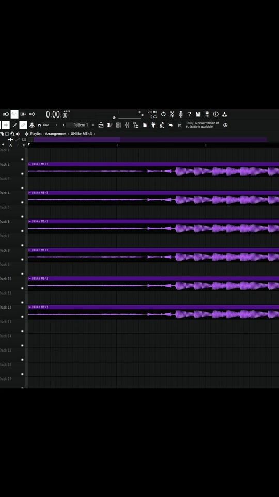Click the 0:00:00 time display

[x=57, y=114]
